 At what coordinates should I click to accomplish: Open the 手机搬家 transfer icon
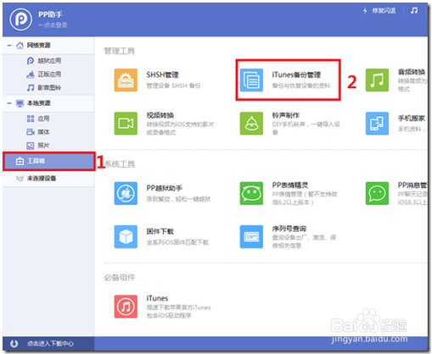[377, 124]
